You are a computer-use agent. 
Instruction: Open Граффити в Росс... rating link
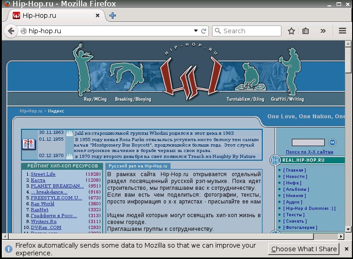click(54, 215)
